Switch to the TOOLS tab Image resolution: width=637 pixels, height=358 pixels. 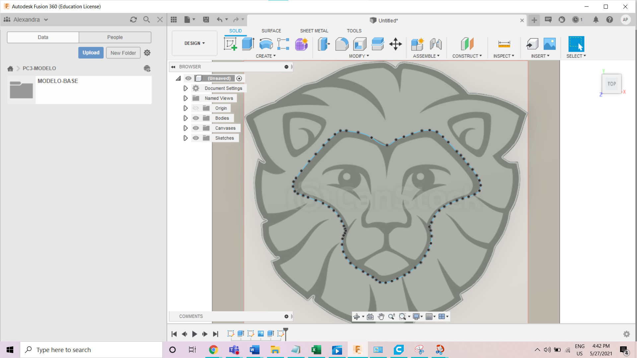pyautogui.click(x=354, y=31)
